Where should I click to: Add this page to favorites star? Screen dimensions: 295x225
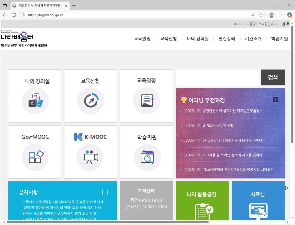261,15
